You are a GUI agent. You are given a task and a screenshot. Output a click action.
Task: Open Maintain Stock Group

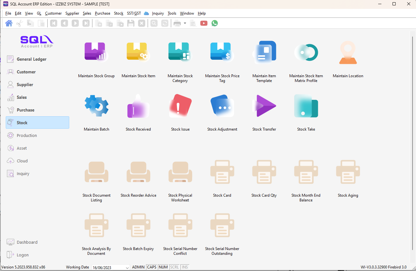pyautogui.click(x=97, y=51)
